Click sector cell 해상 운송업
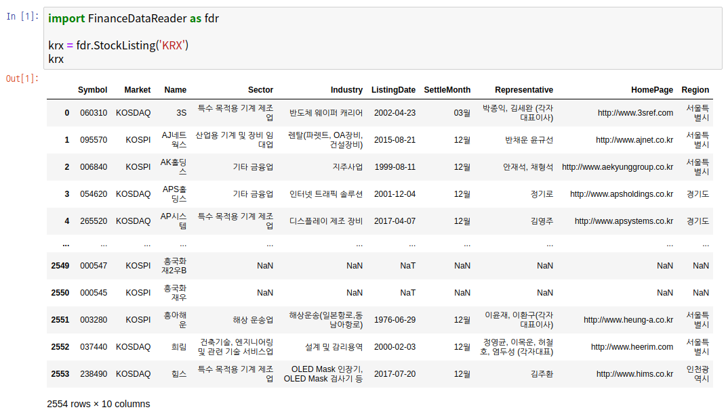Screen dimensions: 728x416 tap(253, 320)
